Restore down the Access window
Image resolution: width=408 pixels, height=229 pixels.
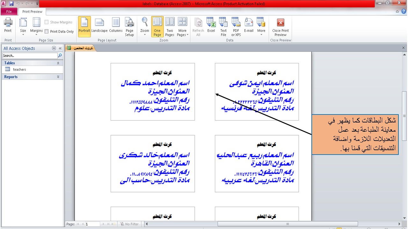tap(388, 3)
